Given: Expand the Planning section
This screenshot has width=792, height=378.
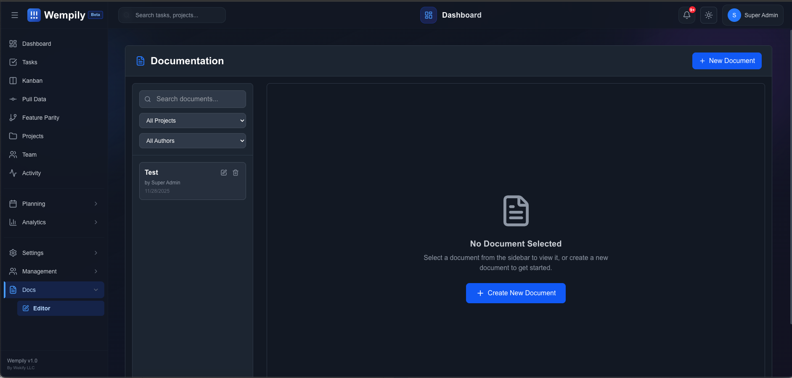Looking at the screenshot, I should point(53,204).
